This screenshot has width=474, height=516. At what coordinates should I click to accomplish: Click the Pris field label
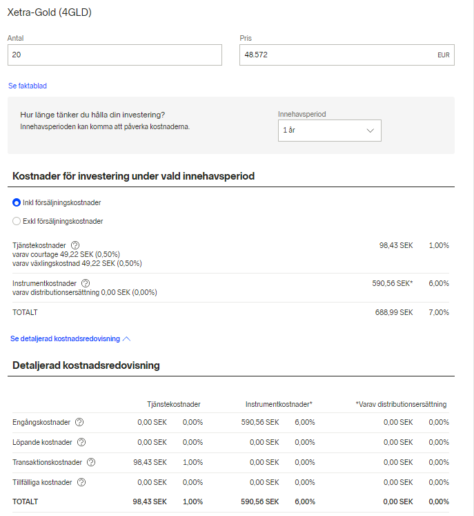(x=246, y=39)
